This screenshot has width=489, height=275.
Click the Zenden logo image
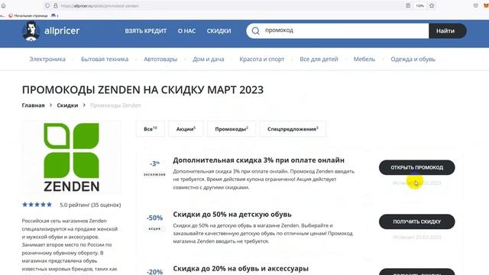[71, 157]
